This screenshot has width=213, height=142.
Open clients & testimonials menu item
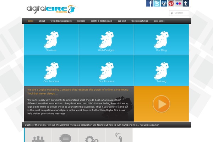click(x=101, y=21)
